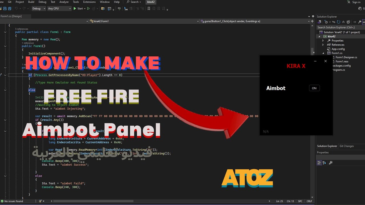
Task: Open the Debug configuration dropdown
Action: coord(39,9)
